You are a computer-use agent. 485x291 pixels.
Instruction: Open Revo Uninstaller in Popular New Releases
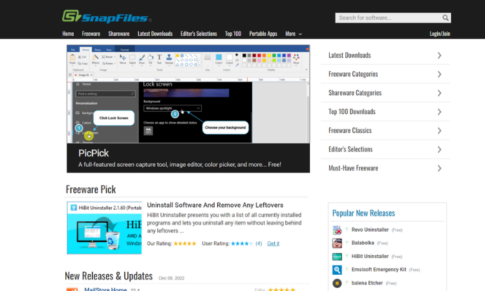coord(370,230)
